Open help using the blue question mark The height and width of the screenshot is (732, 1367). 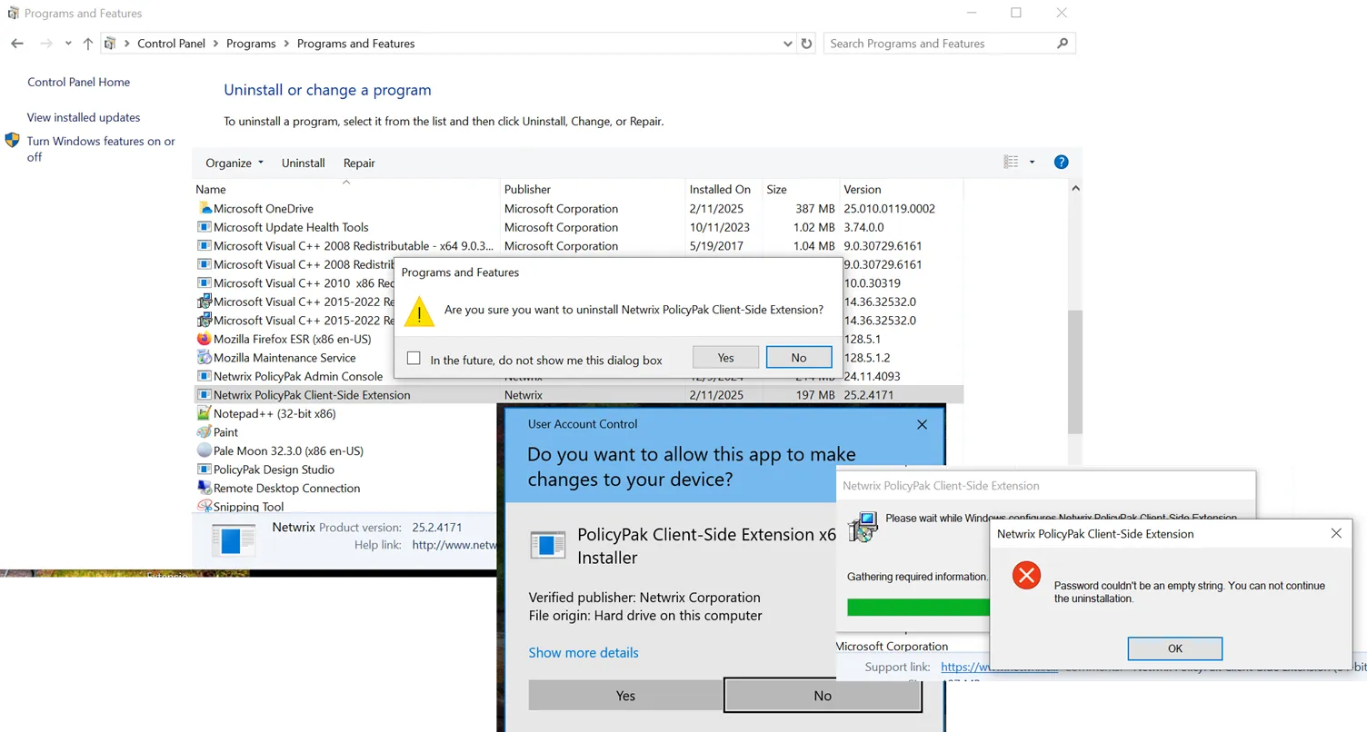tap(1061, 163)
